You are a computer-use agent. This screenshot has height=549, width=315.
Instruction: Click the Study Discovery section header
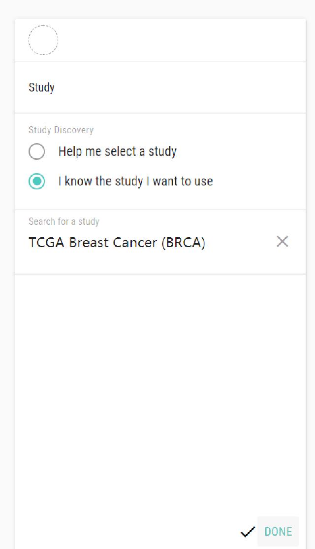coord(61,130)
